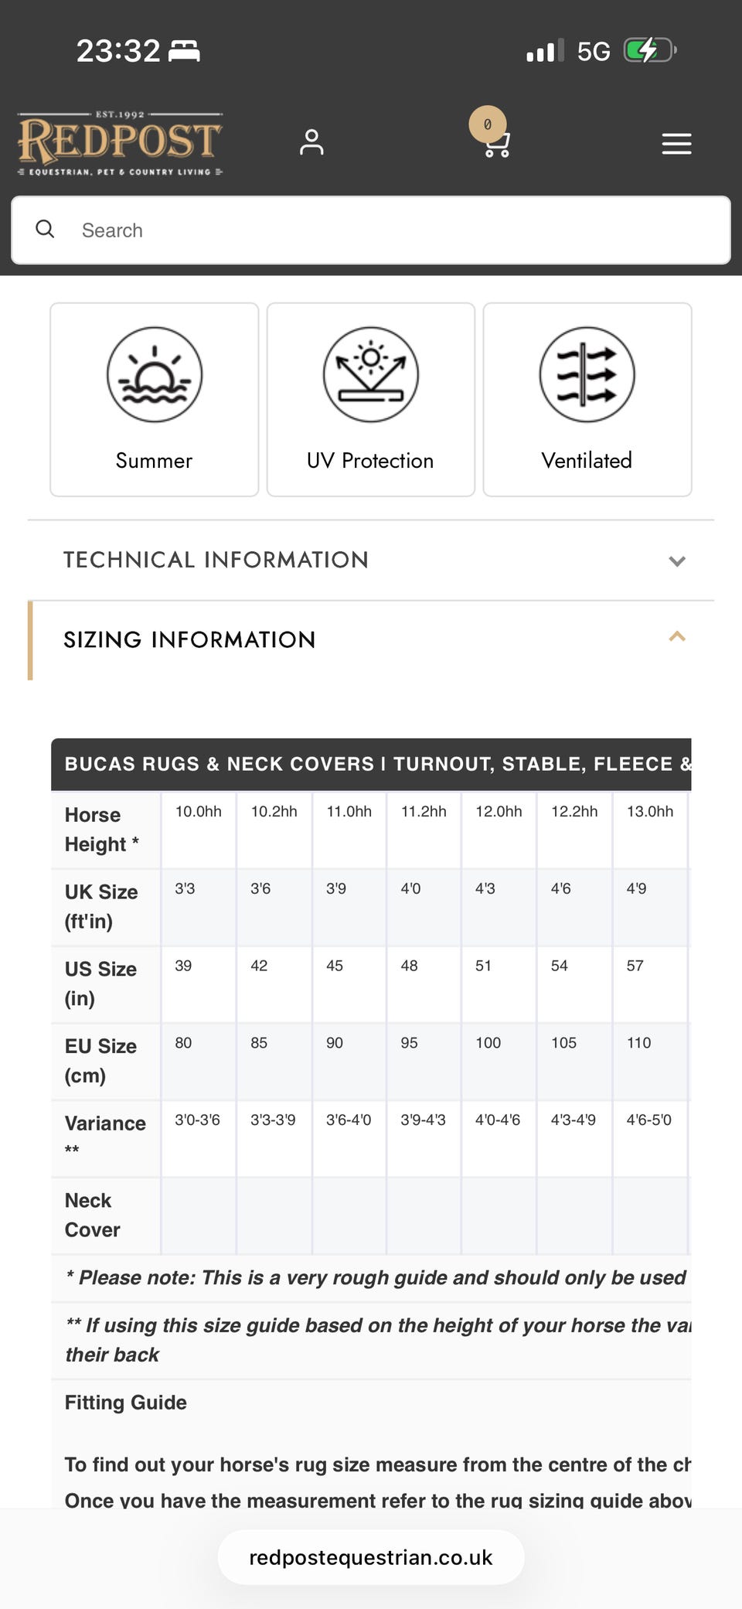
Task: Select the Ventilated airflow icon card
Action: pyautogui.click(x=587, y=399)
